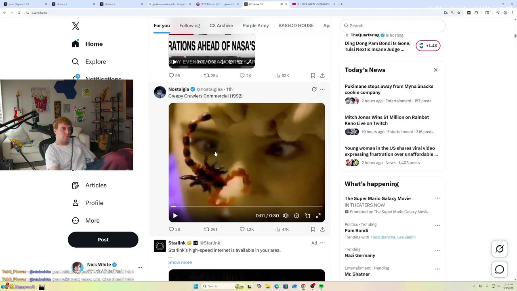Click the Search X input field
This screenshot has height=291, width=517.
point(393,25)
